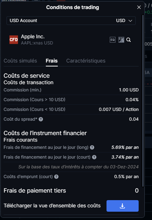Show help for overnight financing (court)
Image resolution: width=152 pixels, height=220 pixels.
tap(94, 157)
